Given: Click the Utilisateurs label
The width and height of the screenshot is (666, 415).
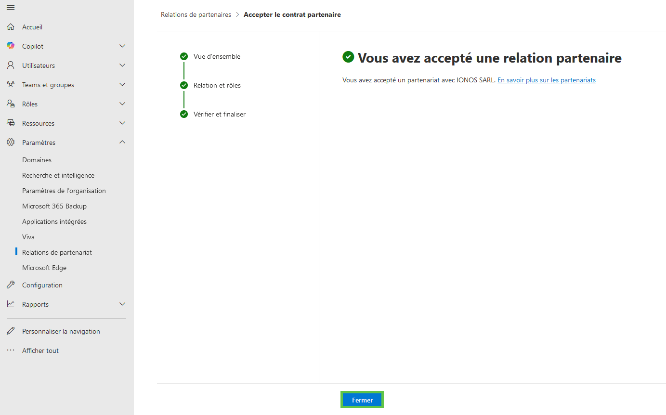Looking at the screenshot, I should pyautogui.click(x=39, y=65).
